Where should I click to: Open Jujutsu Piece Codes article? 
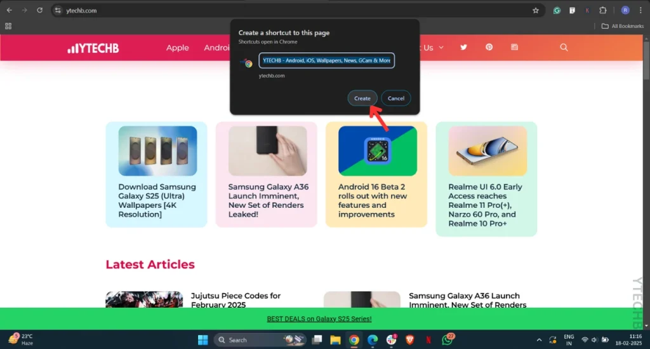click(x=235, y=300)
